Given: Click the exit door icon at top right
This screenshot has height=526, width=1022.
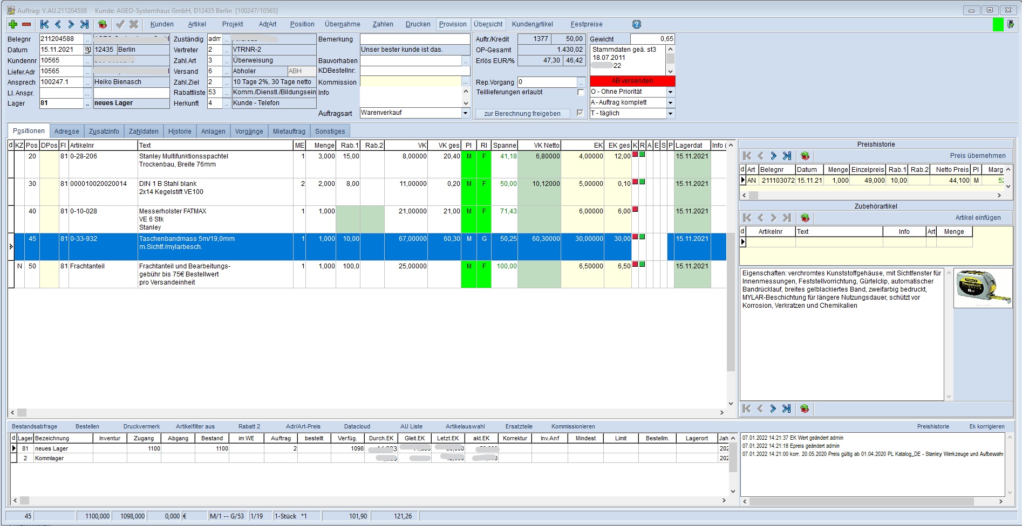Looking at the screenshot, I should pos(1010,24).
